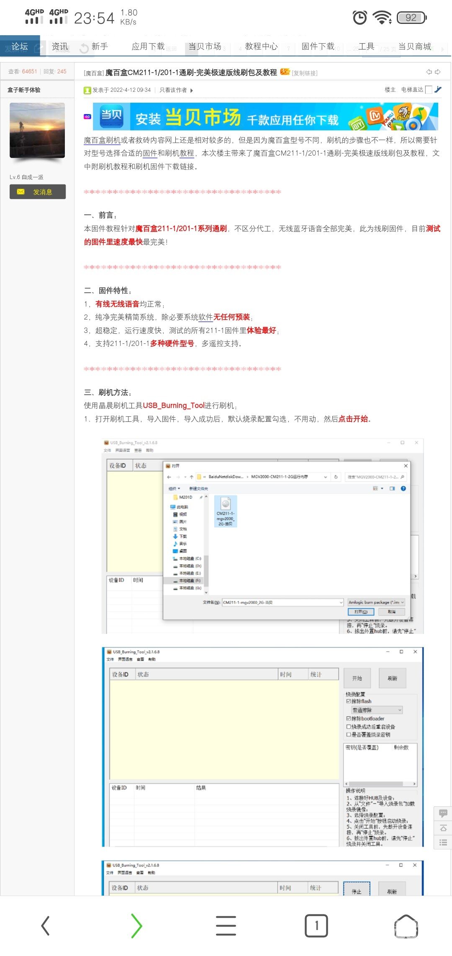
Task: Switch to the 固件下载 tab
Action: pos(318,47)
